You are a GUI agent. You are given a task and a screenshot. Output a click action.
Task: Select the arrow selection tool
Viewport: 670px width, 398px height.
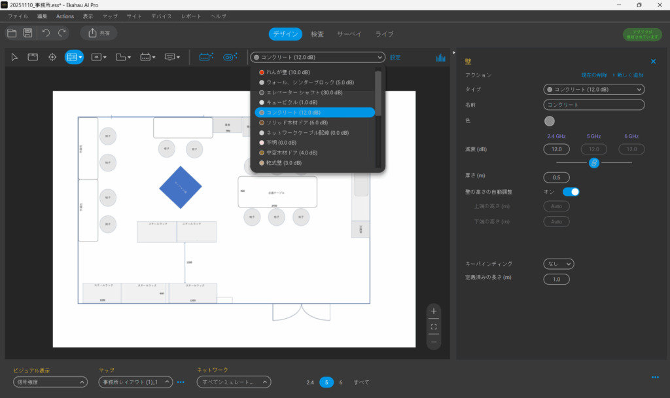coord(15,58)
